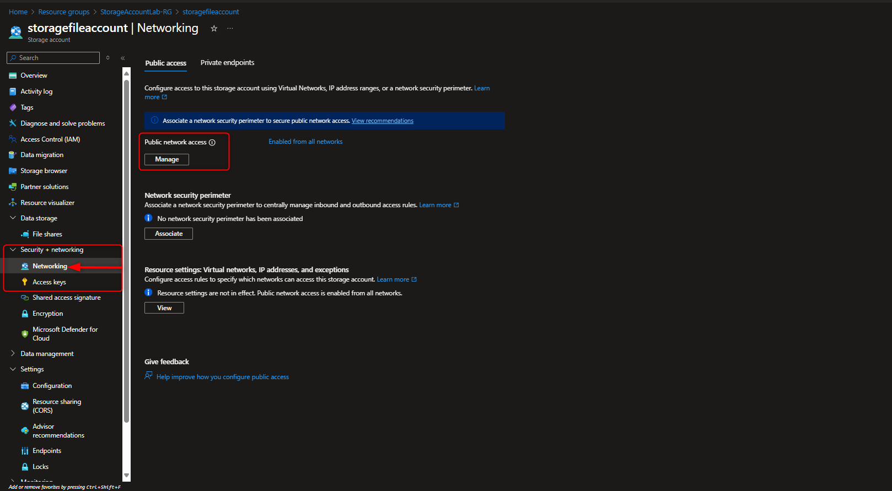Click the Home breadcrumb
The height and width of the screenshot is (491, 892).
click(x=18, y=12)
